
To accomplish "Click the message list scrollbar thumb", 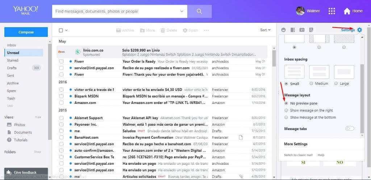I will click(x=274, y=58).
